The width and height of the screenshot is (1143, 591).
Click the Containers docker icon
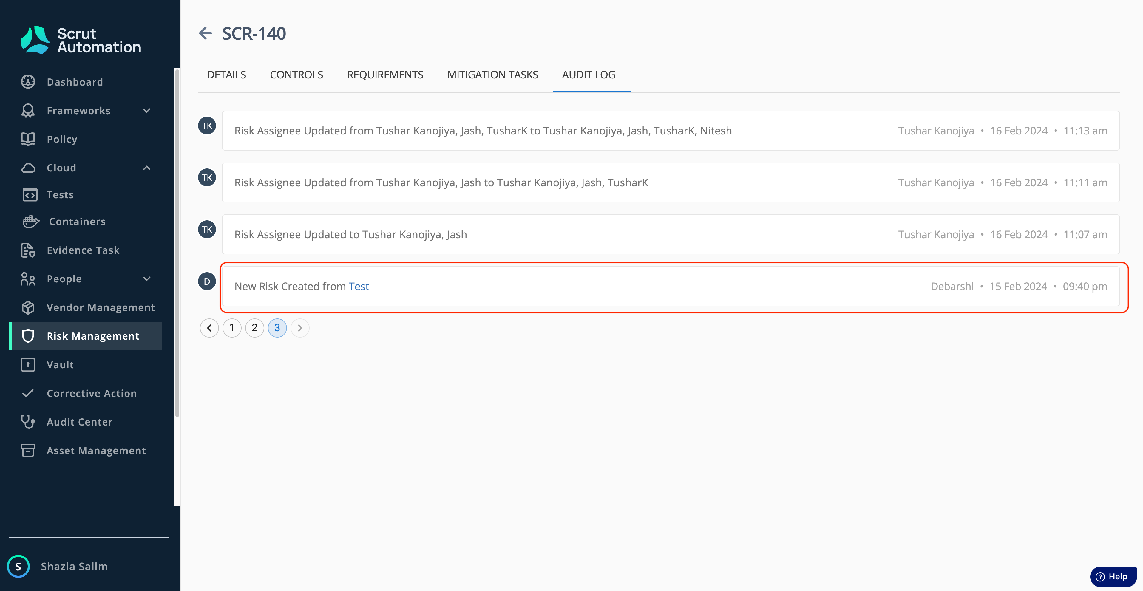[x=31, y=222]
